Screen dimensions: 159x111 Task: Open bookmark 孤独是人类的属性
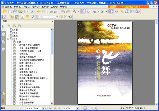(28, 57)
